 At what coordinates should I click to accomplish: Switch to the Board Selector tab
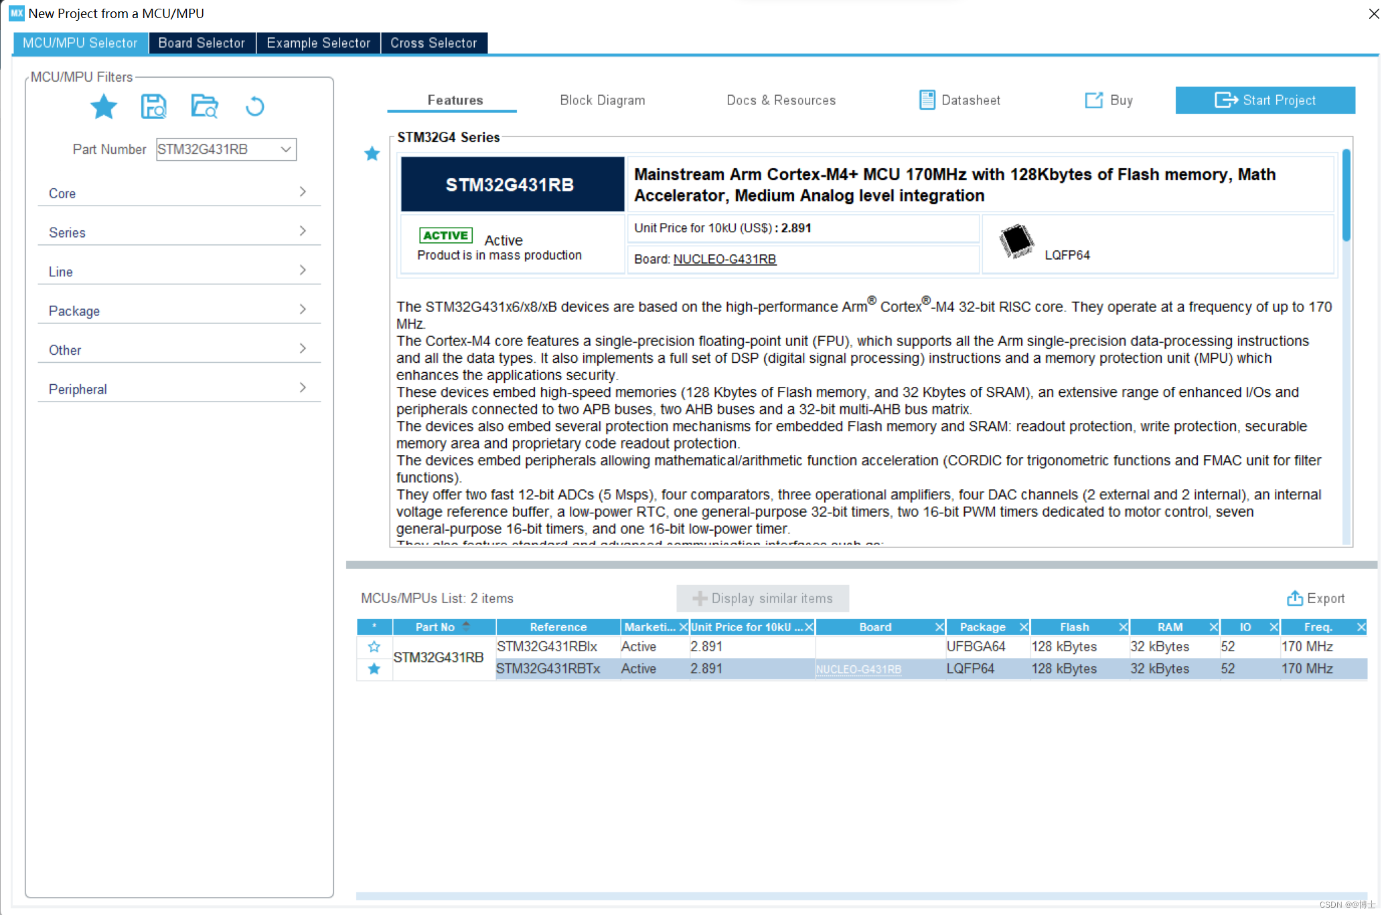point(202,43)
